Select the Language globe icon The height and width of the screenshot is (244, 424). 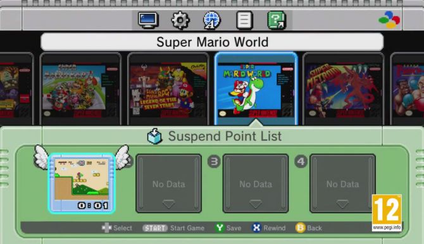pyautogui.click(x=212, y=20)
